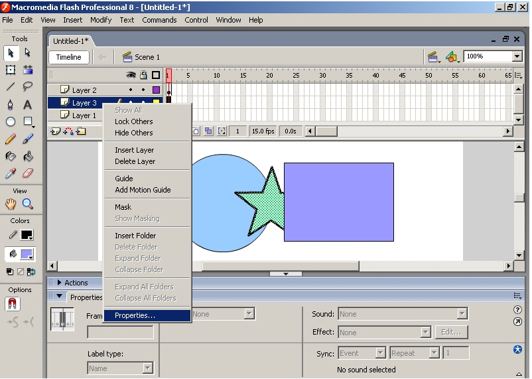
Task: Click the playhead at frame 1
Action: pyautogui.click(x=168, y=76)
